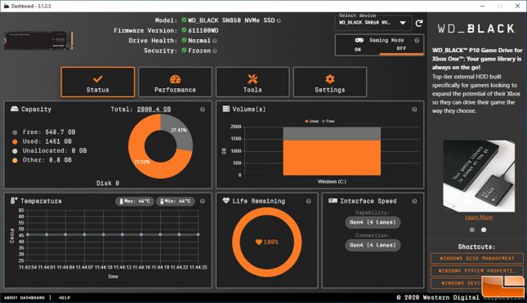Screen dimensions: 527x303
Task: Click the gray Free legend dot
Action: (x=15, y=132)
